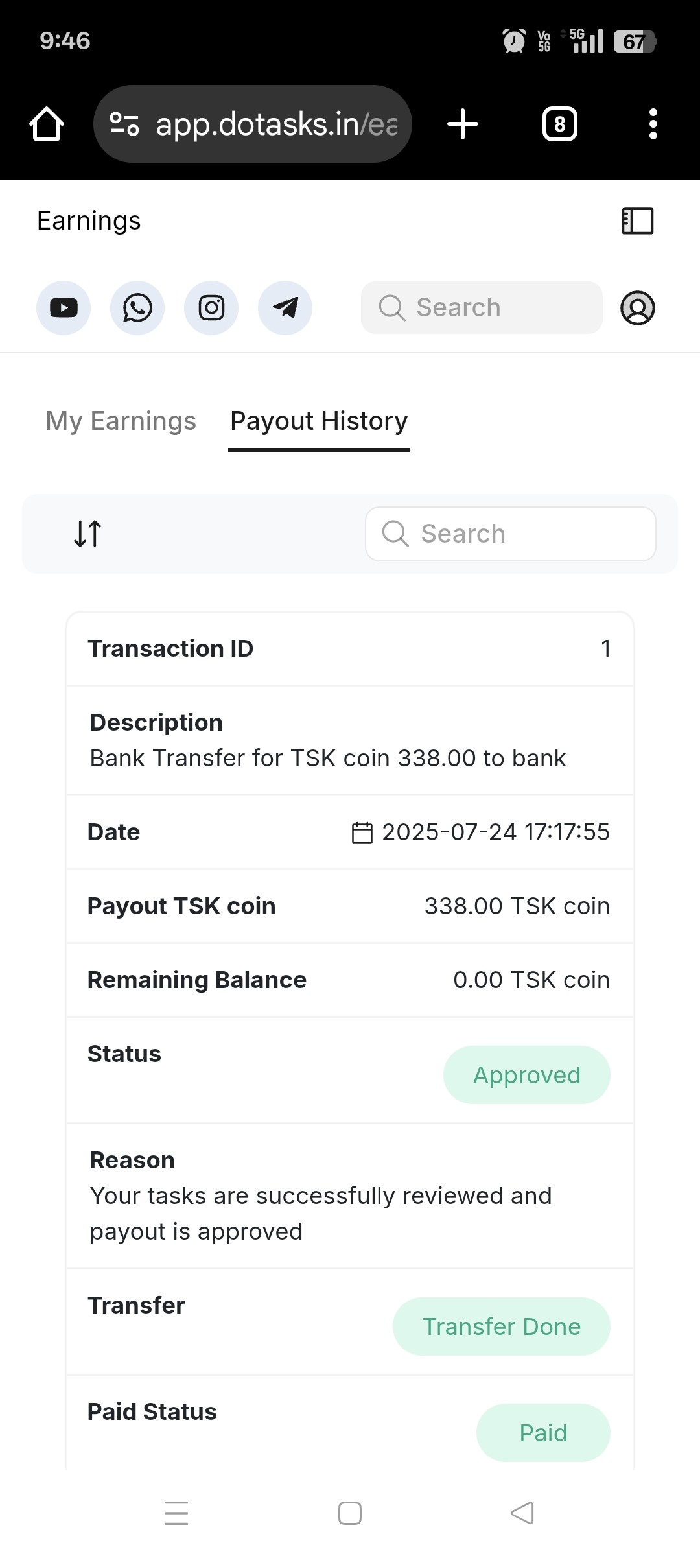Click the sort arrows icon

tap(87, 534)
